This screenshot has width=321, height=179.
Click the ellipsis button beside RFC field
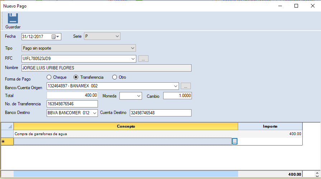pos(143,59)
